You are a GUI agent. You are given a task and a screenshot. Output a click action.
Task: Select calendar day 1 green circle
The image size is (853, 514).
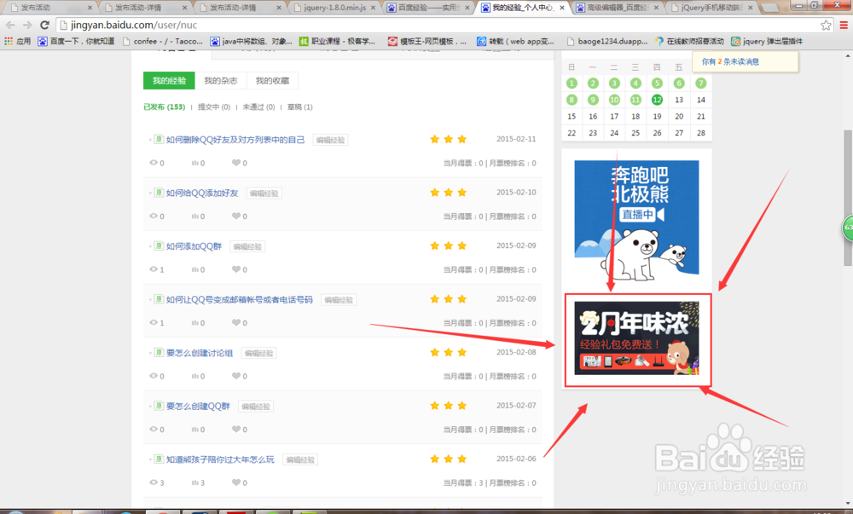(572, 84)
